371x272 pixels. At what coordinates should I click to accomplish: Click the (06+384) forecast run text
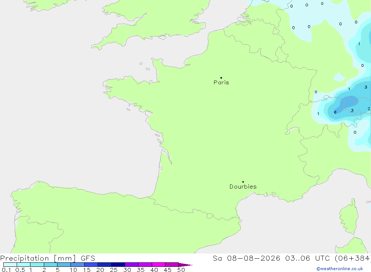(x=352, y=258)
